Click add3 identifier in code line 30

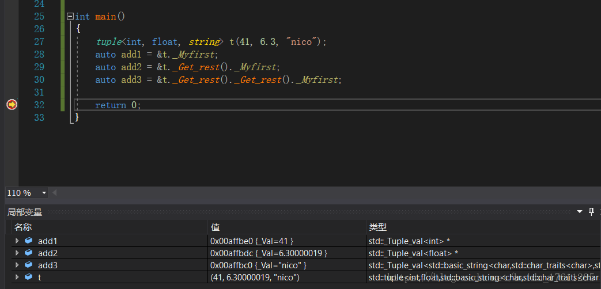(131, 79)
